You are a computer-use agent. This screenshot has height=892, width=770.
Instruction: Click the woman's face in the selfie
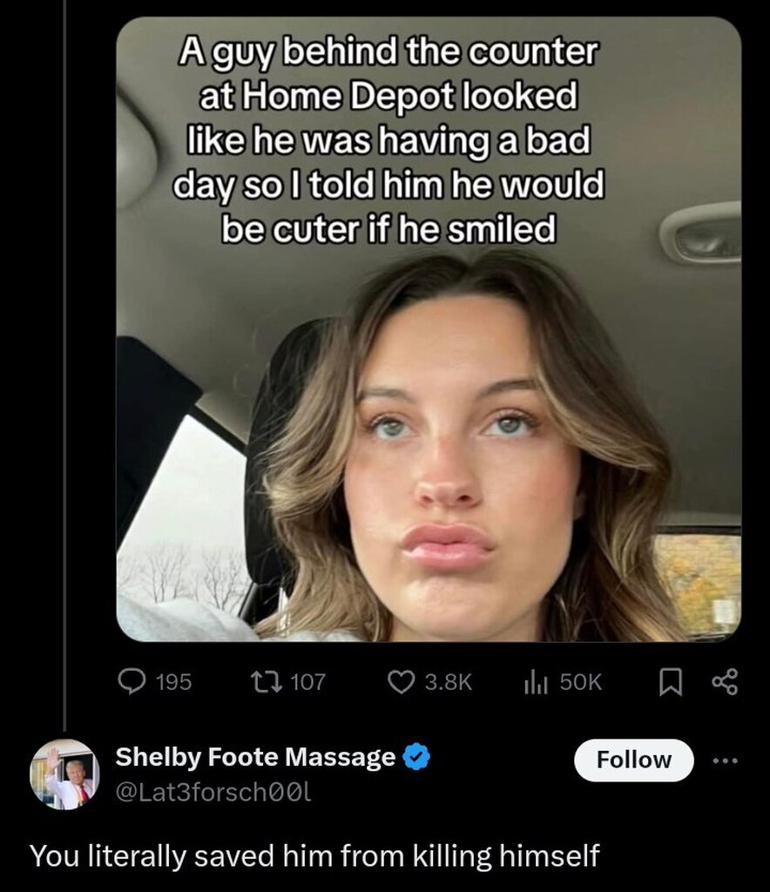click(453, 470)
